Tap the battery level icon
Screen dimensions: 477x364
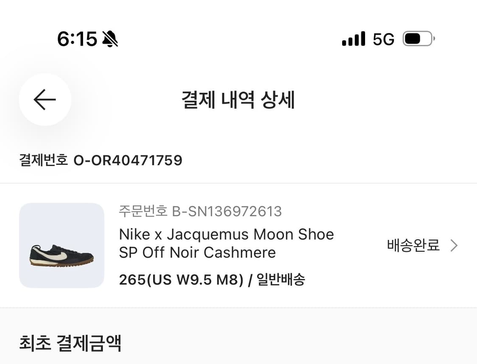tap(418, 39)
